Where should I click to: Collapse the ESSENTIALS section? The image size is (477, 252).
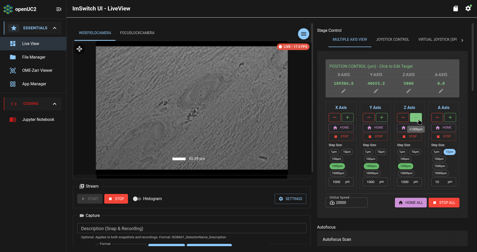pos(55,28)
